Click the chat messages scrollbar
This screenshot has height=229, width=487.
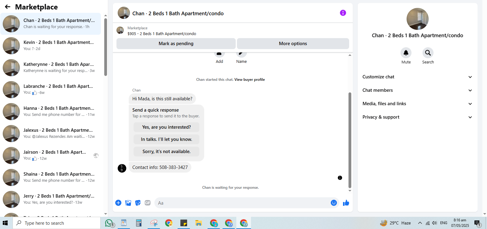coord(350,140)
